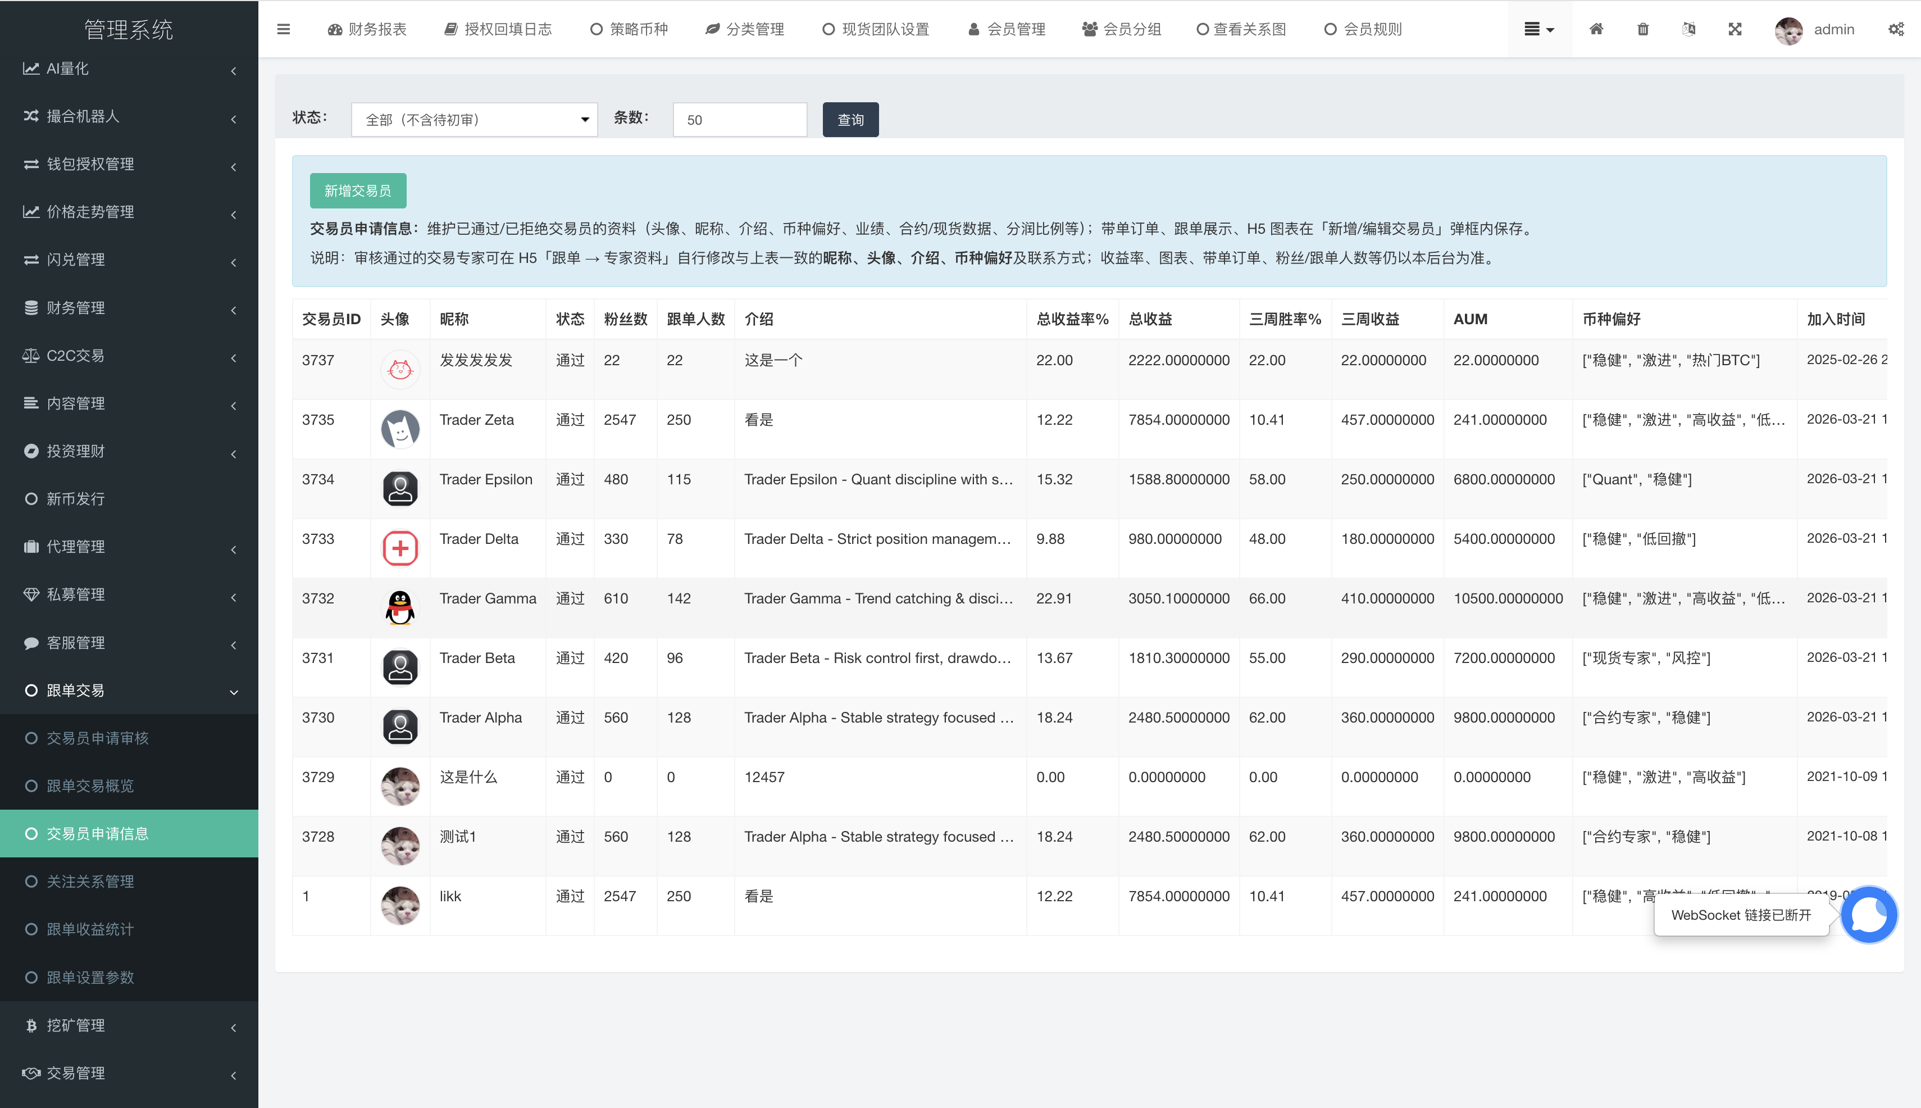Select 交易员申请审核 in sidebar
This screenshot has height=1108, width=1921.
coord(97,737)
